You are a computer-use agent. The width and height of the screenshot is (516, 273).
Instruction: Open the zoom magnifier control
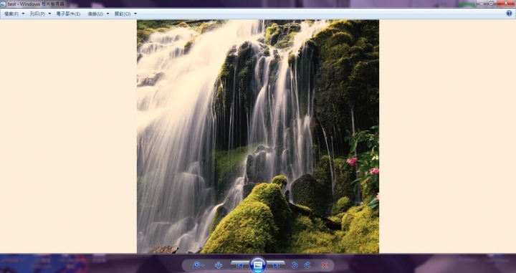pos(198,265)
